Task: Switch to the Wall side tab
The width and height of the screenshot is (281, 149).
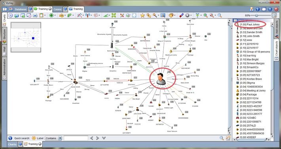Action: [x=4, y=50]
